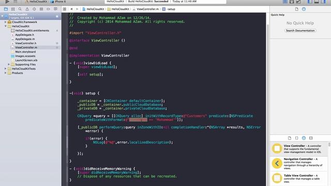Open Images.xcassets catalog
The width and height of the screenshot is (331, 186).
point(25,56)
